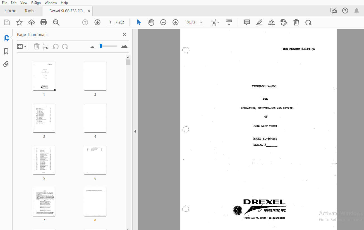364x230 pixels.
Task: Select page 2 thumbnail
Action: coord(95,76)
